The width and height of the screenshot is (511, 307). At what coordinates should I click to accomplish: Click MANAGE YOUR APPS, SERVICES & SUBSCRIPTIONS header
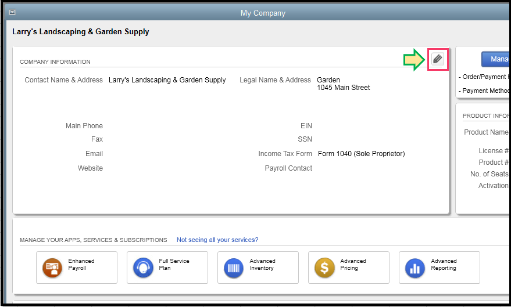(x=93, y=240)
